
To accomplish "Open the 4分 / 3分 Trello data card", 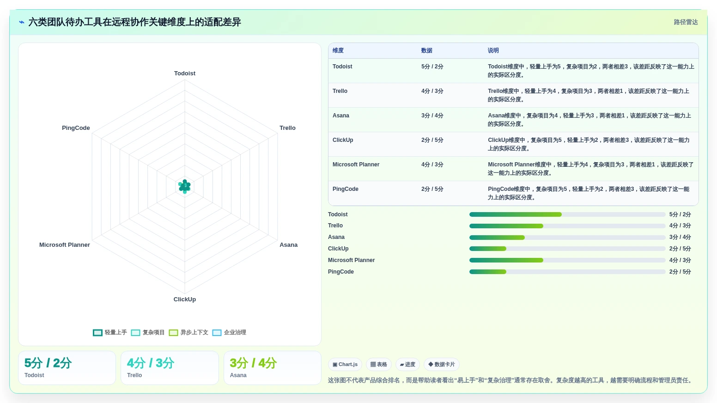I will pyautogui.click(x=170, y=368).
